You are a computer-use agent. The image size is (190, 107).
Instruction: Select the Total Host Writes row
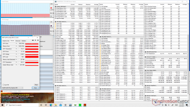pos(166,65)
